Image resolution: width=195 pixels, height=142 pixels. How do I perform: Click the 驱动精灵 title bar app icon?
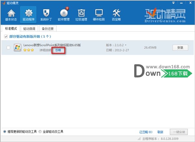4,3
